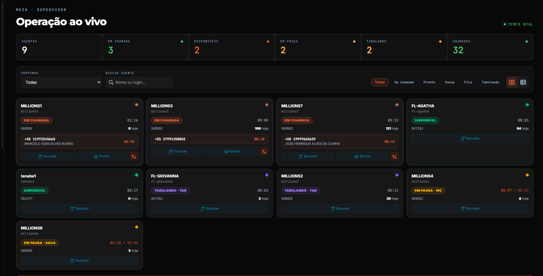543x276 pixels.
Task: Switch to list table view
Action: 523,82
